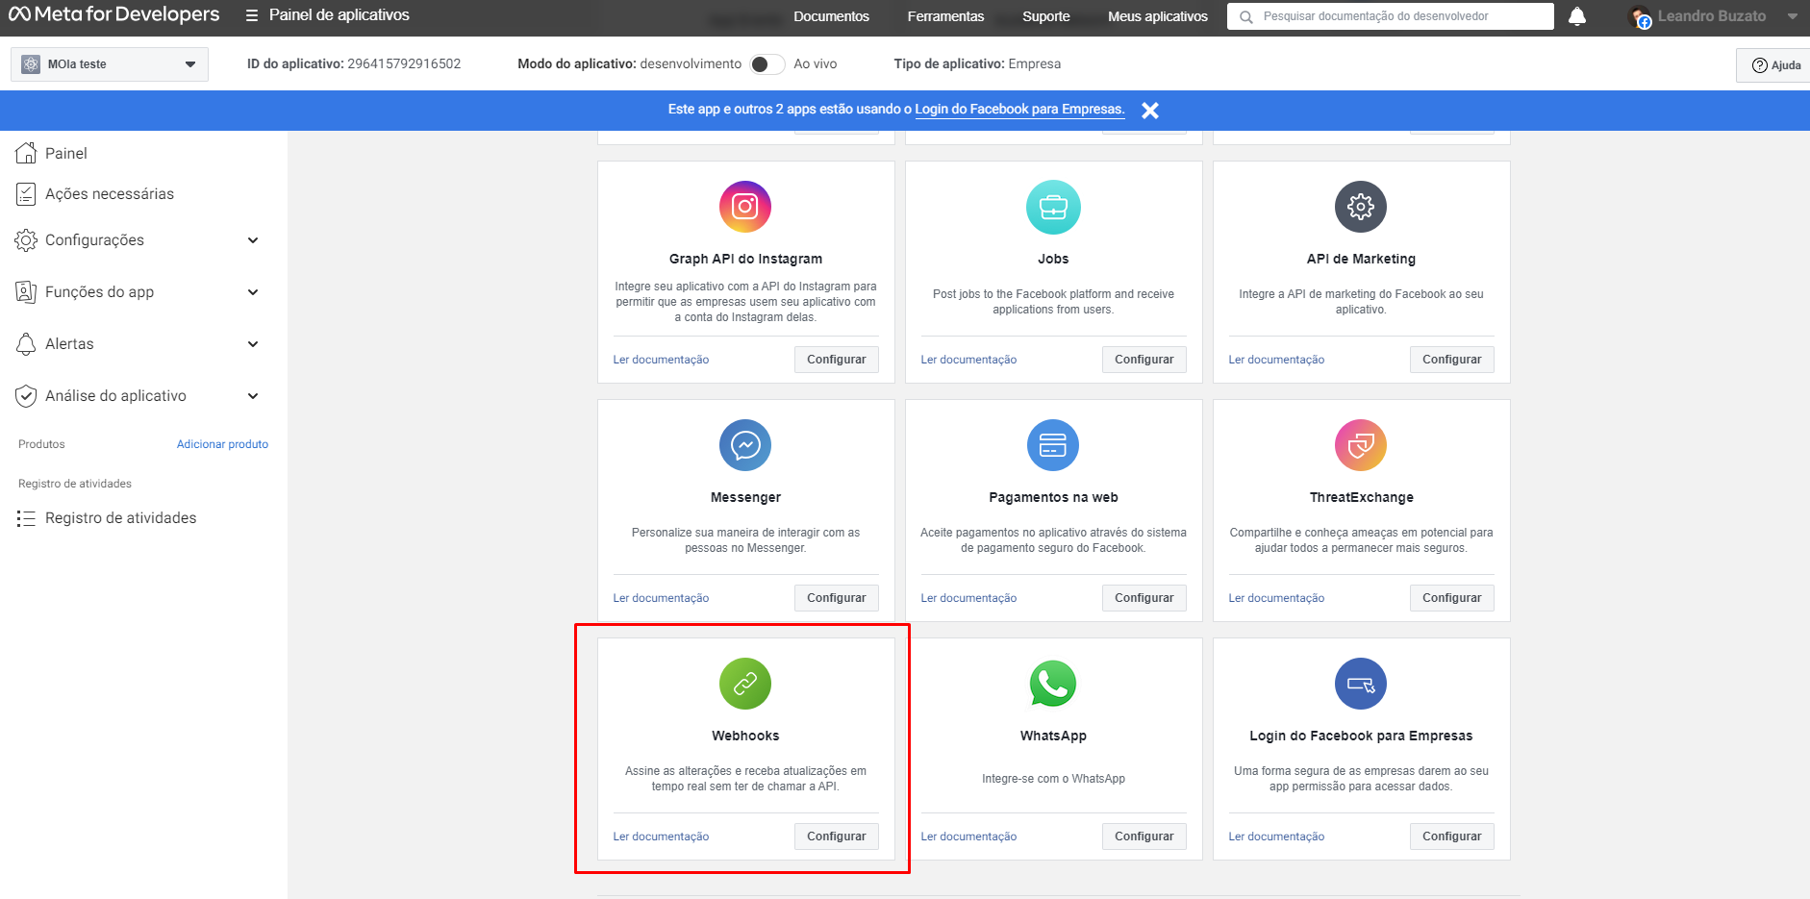Screen dimensions: 1810x899
Task: Toggle app mode switch to Ao vivo
Action: (767, 64)
